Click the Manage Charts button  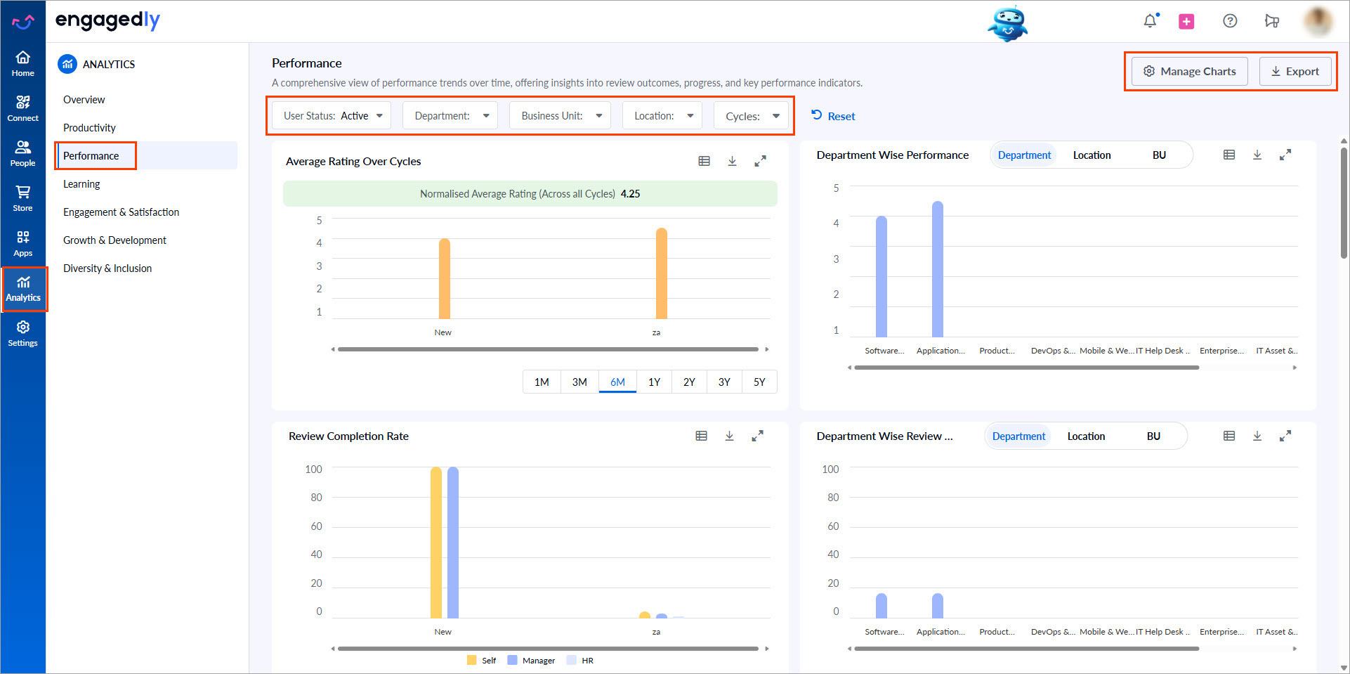[1189, 71]
